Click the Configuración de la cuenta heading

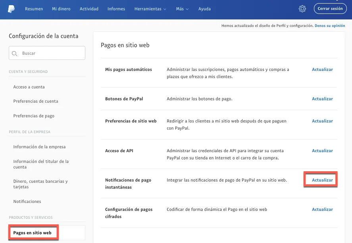click(x=44, y=36)
